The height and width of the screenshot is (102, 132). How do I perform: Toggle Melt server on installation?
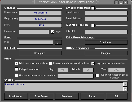click(16, 63)
